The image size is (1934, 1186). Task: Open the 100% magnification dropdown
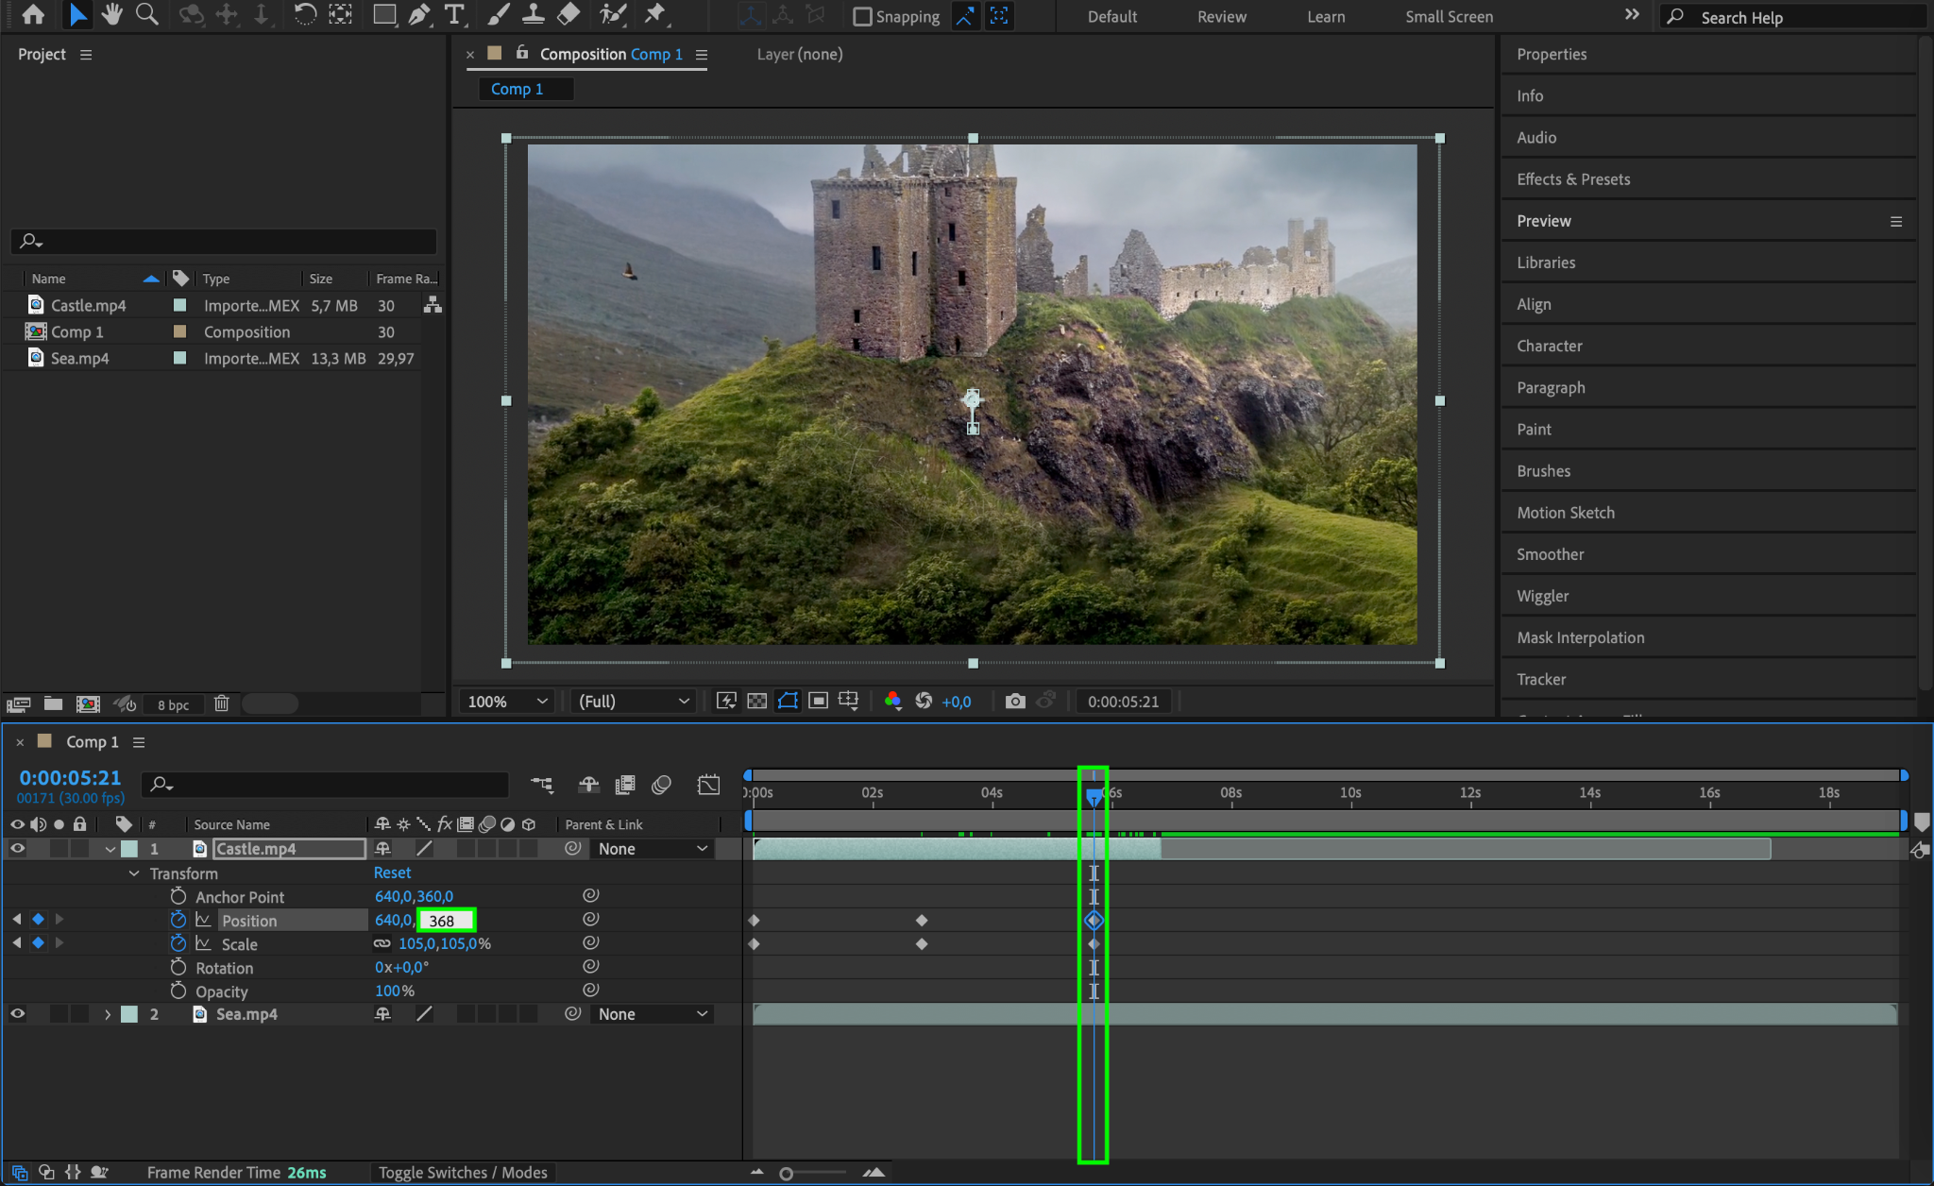pos(508,701)
